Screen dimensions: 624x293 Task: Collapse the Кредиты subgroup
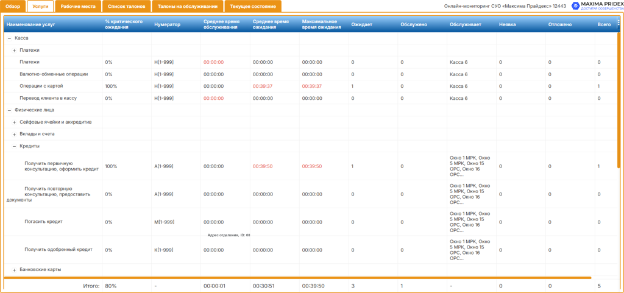click(15, 146)
